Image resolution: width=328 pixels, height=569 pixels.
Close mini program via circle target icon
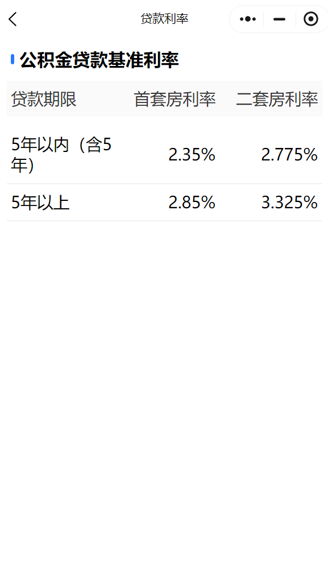pyautogui.click(x=310, y=19)
